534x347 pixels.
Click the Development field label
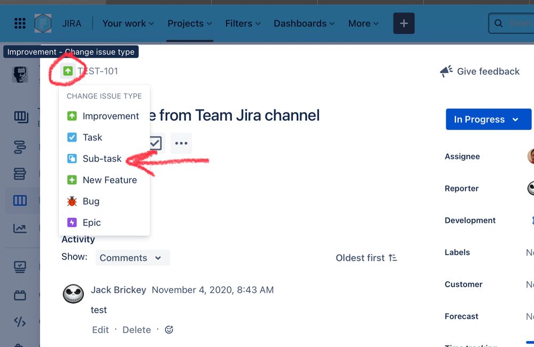(470, 220)
